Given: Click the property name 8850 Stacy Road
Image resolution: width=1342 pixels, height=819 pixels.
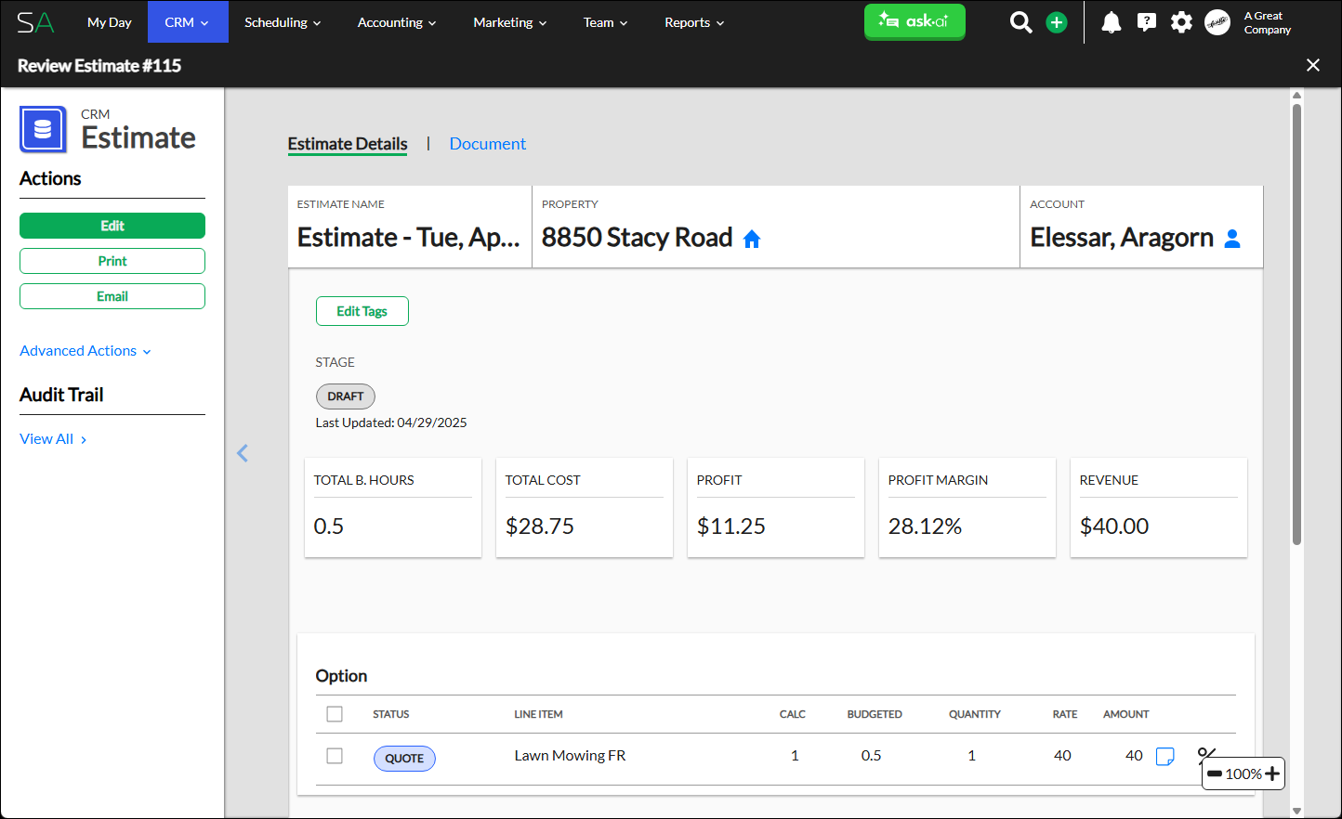Looking at the screenshot, I should click(638, 238).
